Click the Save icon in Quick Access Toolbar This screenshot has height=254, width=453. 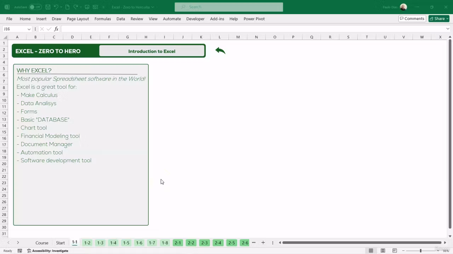tap(48, 7)
